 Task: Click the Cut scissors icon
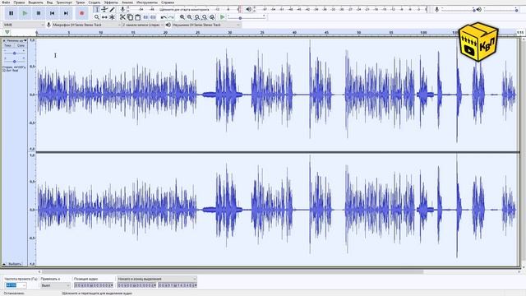click(122, 17)
